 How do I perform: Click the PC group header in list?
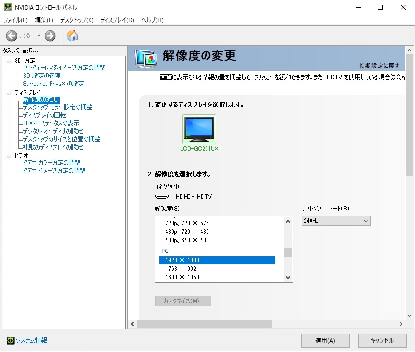165,251
